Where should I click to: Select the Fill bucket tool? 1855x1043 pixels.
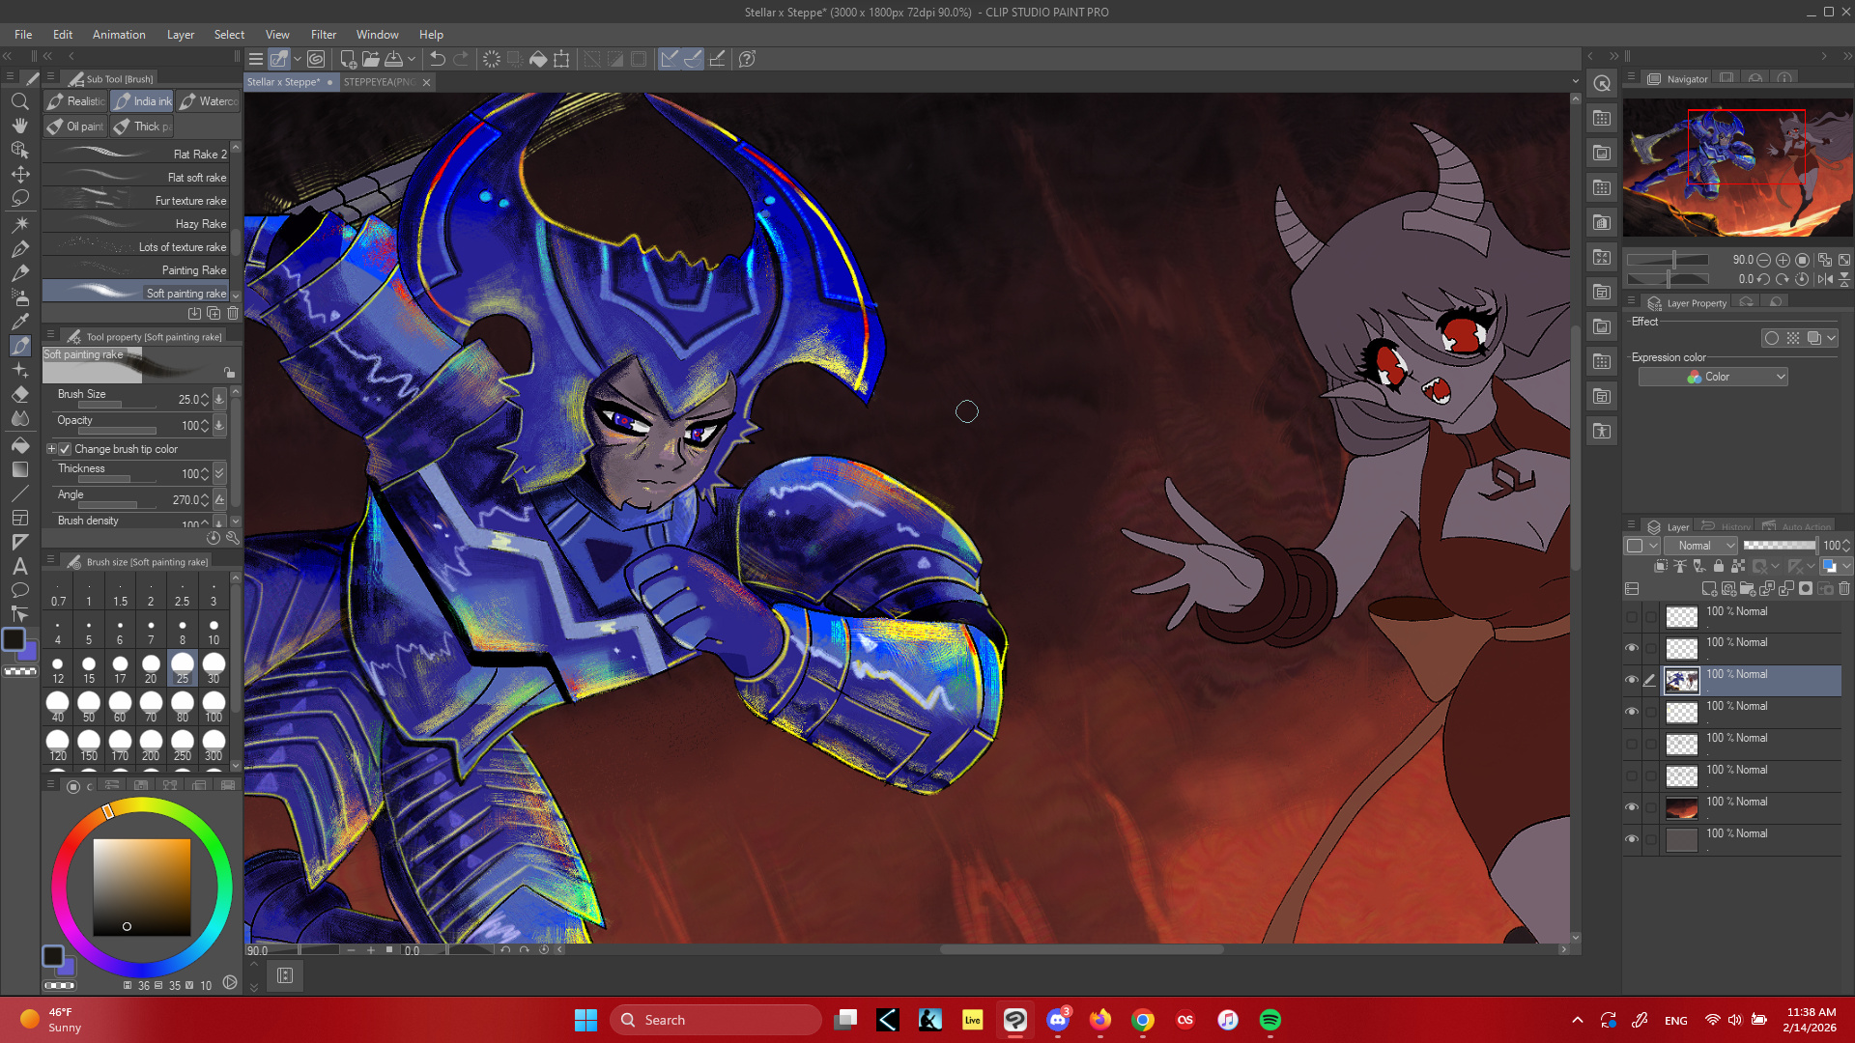(x=20, y=445)
